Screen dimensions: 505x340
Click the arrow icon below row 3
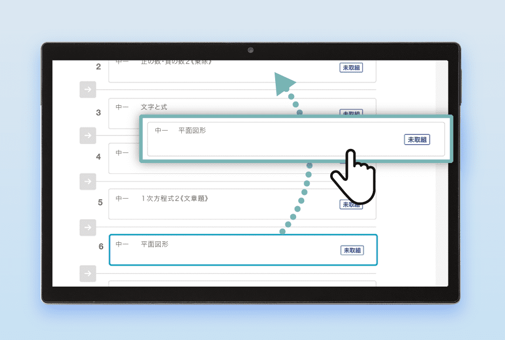[87, 135]
